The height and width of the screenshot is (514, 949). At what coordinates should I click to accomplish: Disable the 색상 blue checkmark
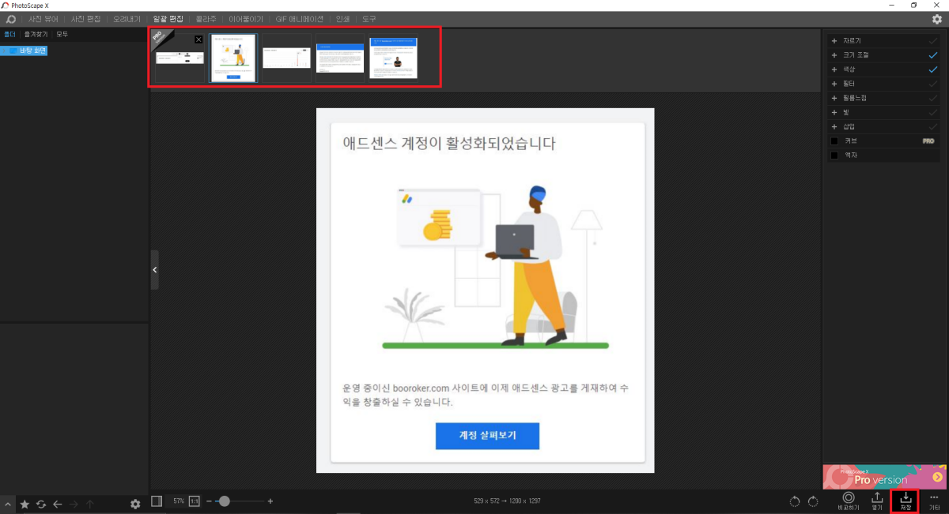click(x=933, y=69)
